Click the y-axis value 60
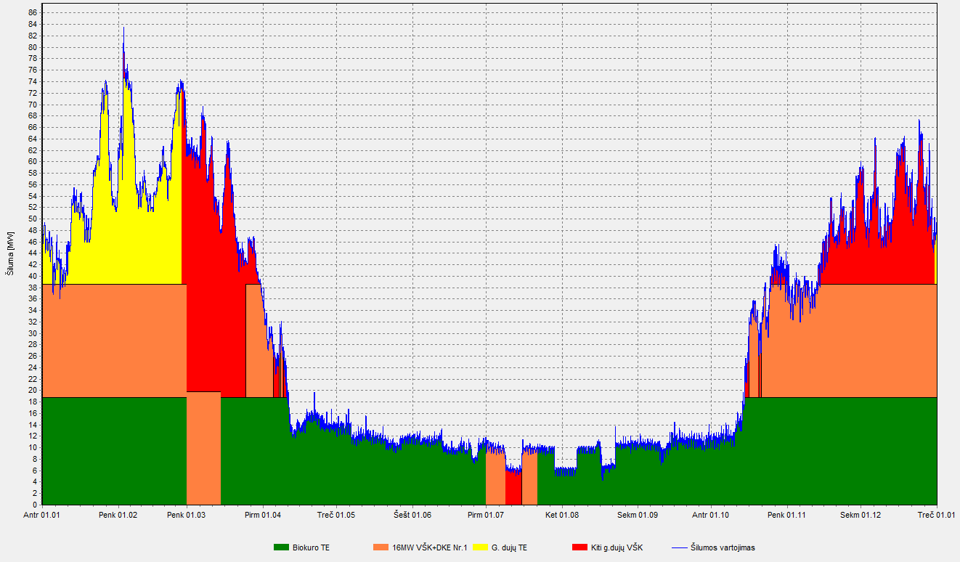Screen dimensions: 960x562 tap(33, 162)
